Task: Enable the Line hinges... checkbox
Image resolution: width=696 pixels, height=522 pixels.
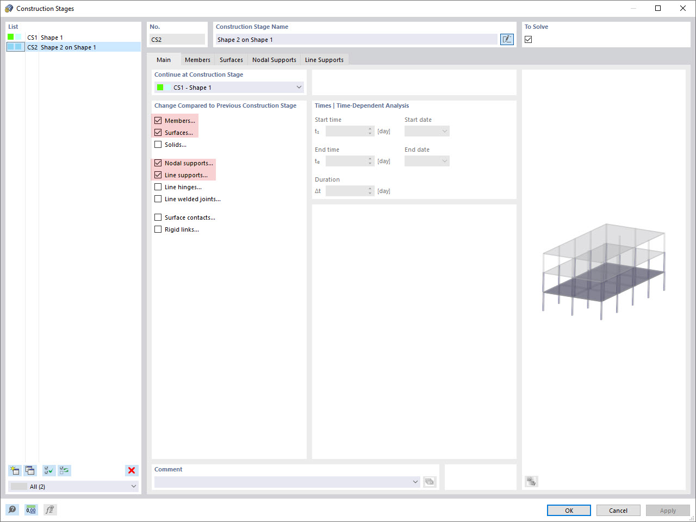Action: [x=158, y=187]
